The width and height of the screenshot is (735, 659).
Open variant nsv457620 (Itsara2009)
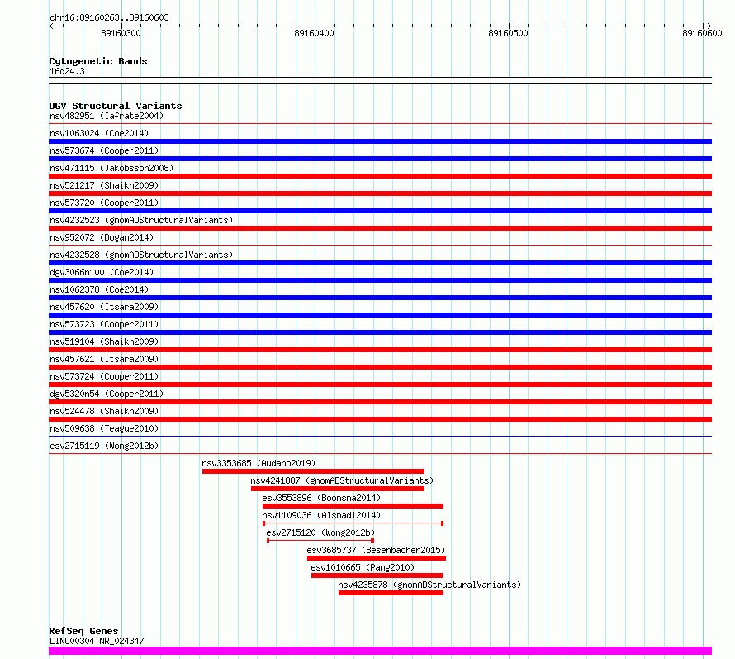click(x=104, y=308)
